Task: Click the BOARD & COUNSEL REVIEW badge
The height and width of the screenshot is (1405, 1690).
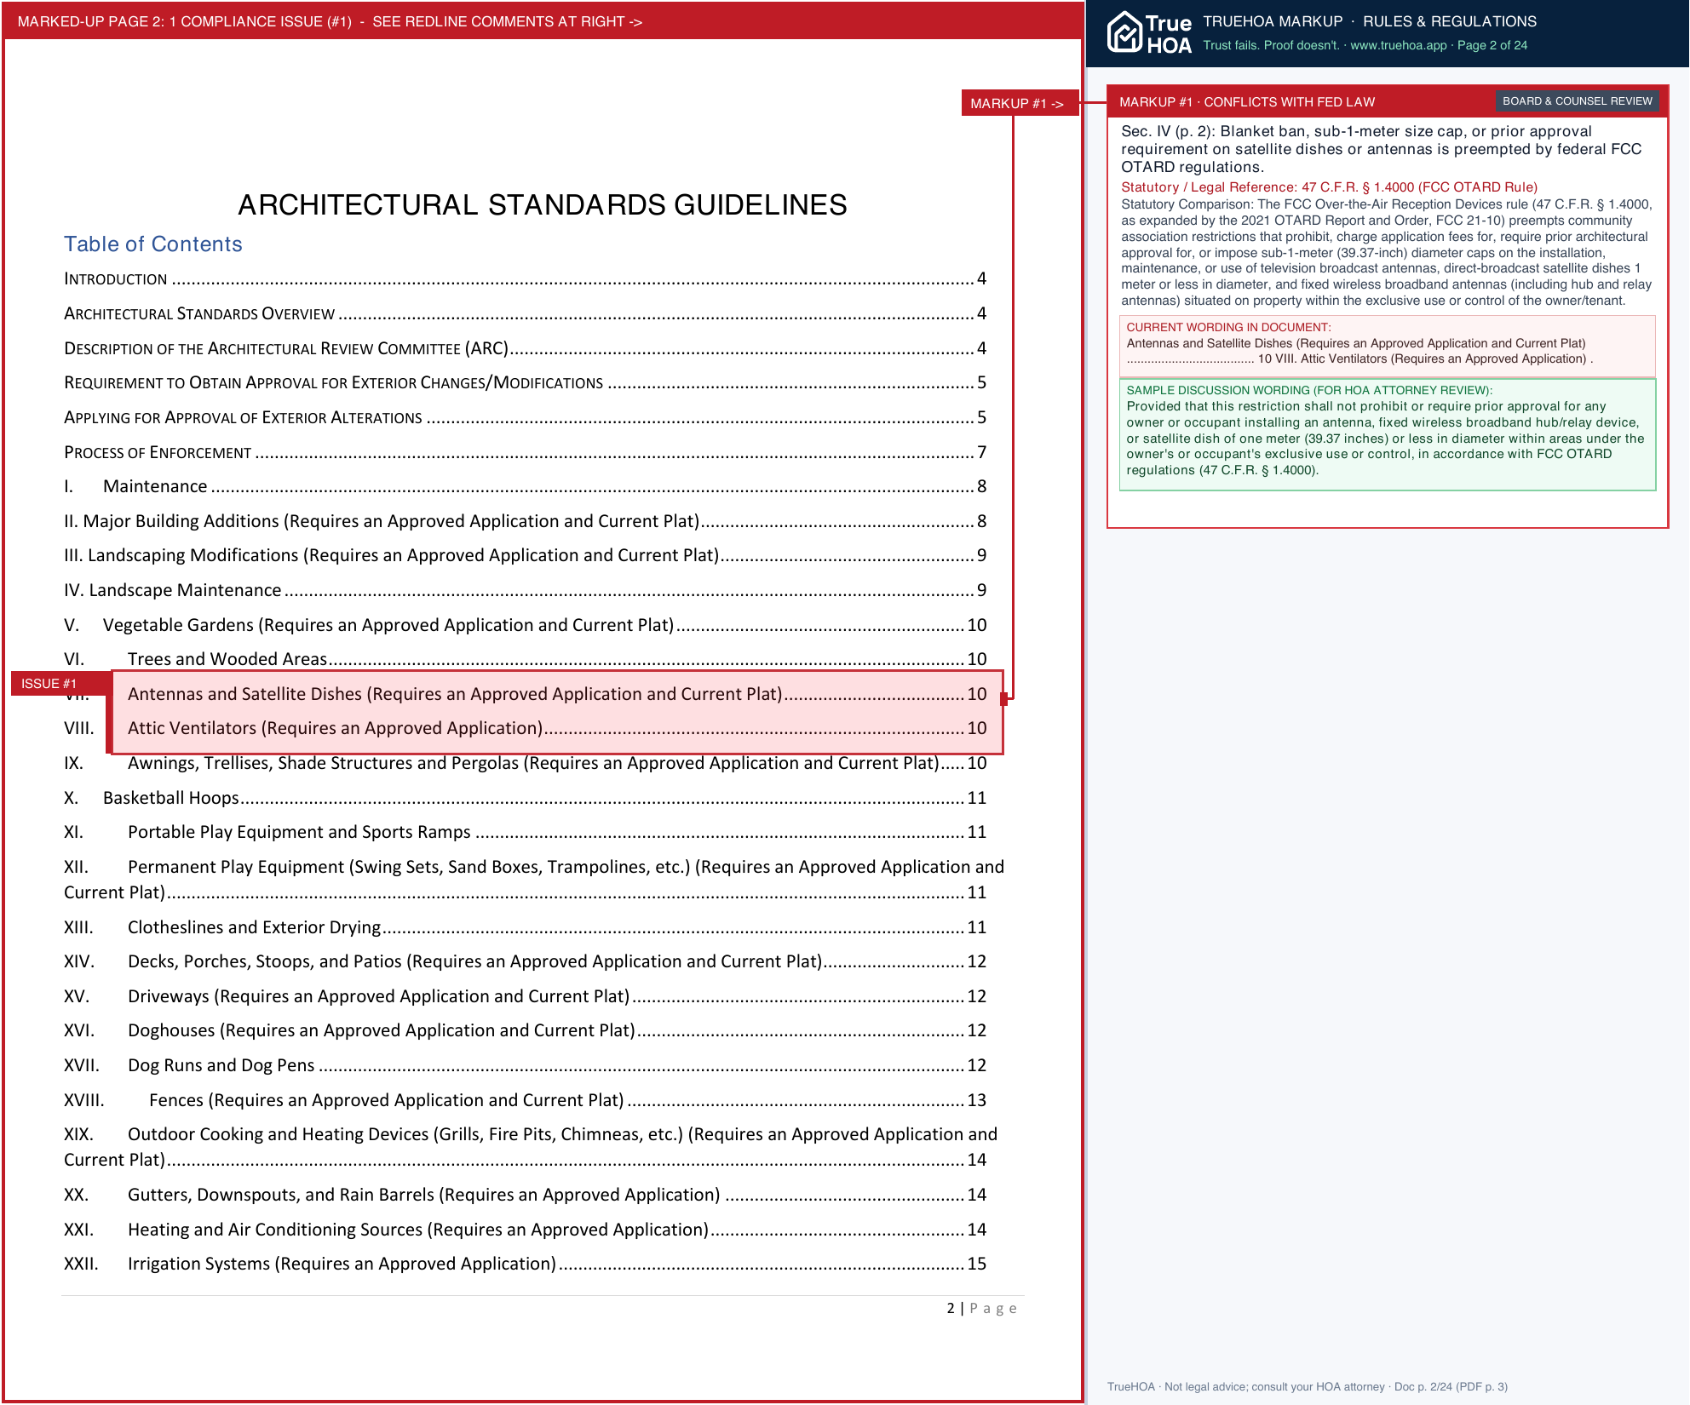Action: click(x=1577, y=101)
